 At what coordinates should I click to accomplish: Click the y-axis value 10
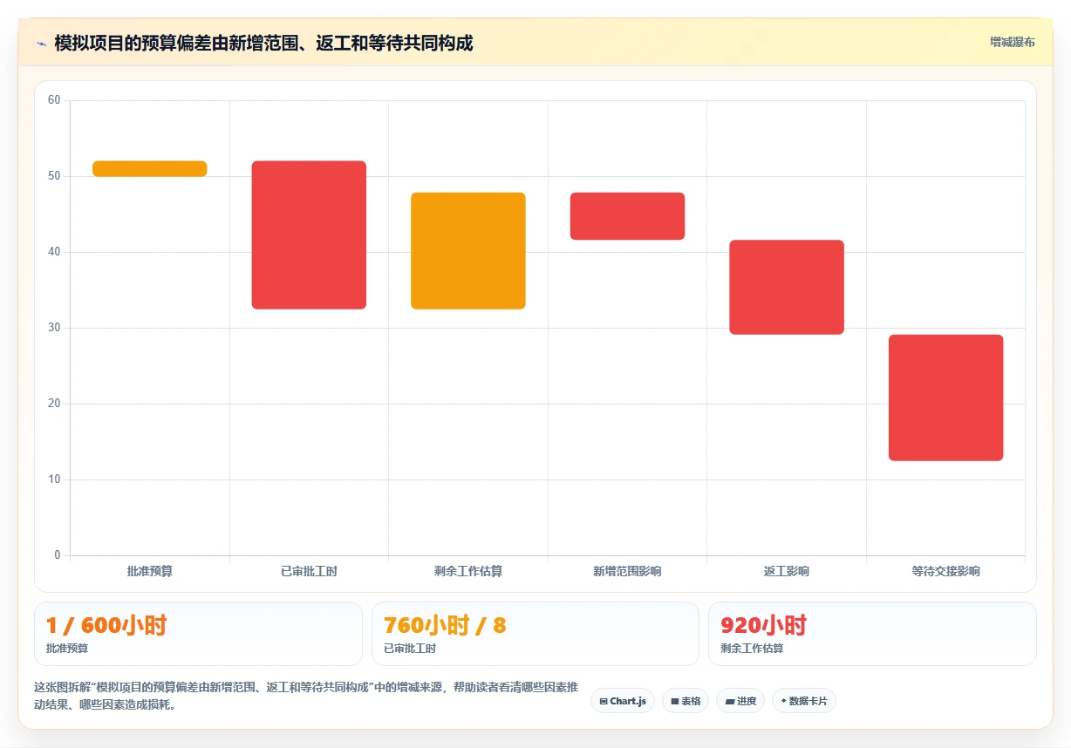coord(54,479)
